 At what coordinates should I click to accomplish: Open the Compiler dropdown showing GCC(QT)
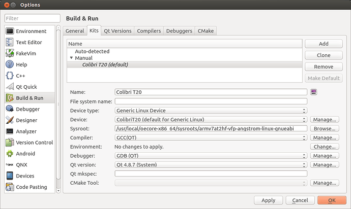(x=211, y=137)
